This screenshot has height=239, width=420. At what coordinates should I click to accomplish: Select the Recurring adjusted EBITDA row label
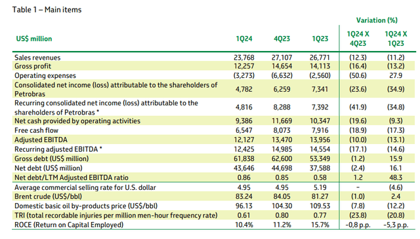58,149
